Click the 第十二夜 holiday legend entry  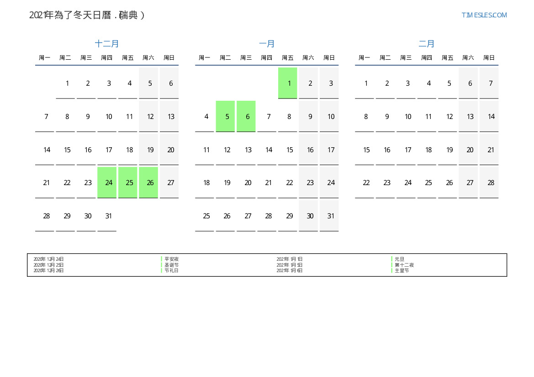point(404,265)
